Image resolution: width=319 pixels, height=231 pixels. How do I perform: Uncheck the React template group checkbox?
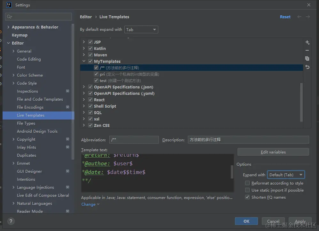(90, 100)
